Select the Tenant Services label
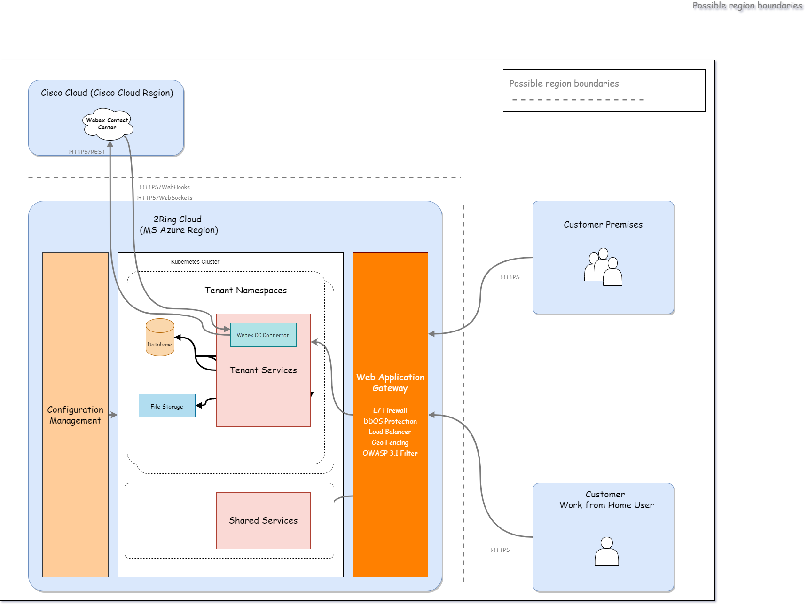Viewport: 808px width, 606px height. click(x=263, y=370)
